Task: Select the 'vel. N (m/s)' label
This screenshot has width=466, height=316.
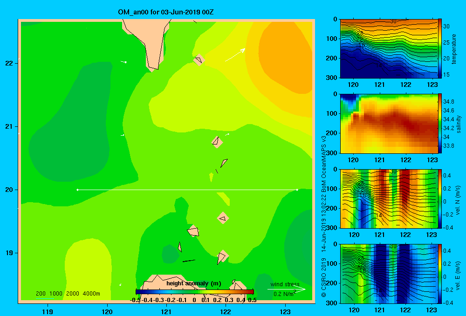Action: point(458,200)
